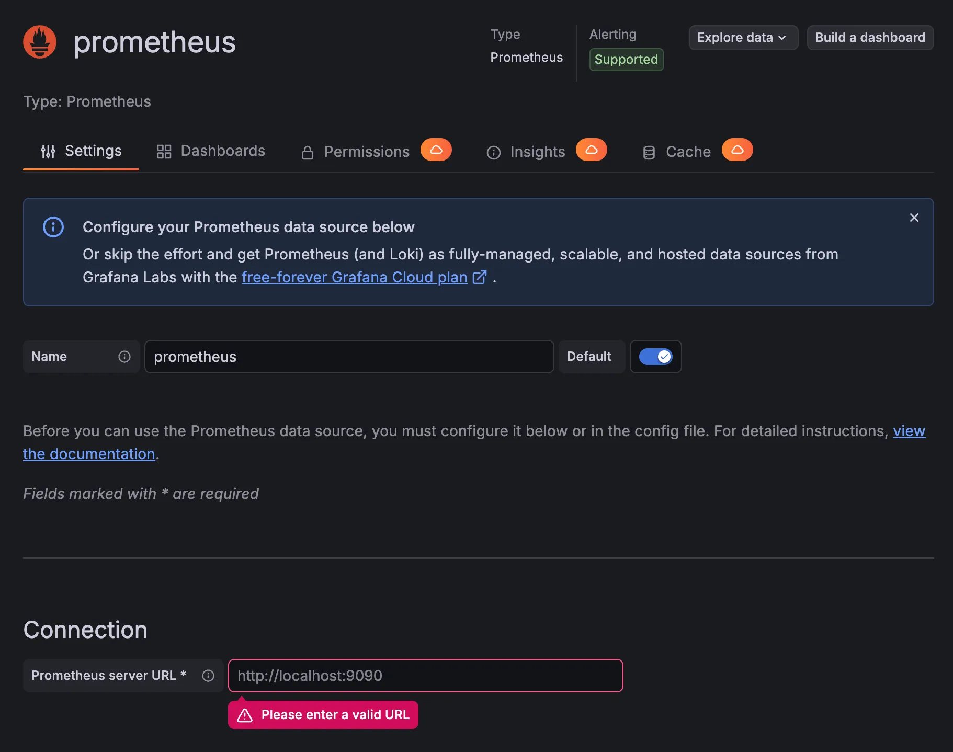Expand the Explore data dropdown
The height and width of the screenshot is (752, 953).
click(743, 38)
